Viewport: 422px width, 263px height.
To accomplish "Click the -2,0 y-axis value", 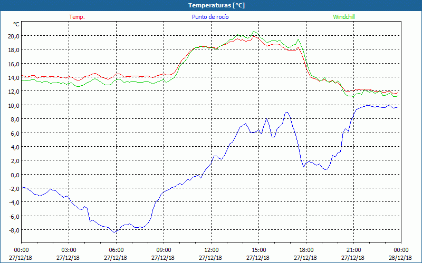I will [x=14, y=189].
